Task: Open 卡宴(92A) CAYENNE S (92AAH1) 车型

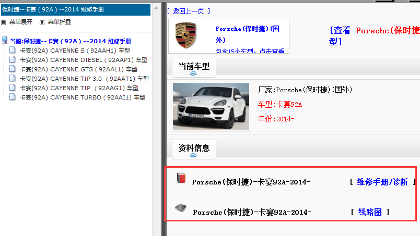Action: pos(75,51)
